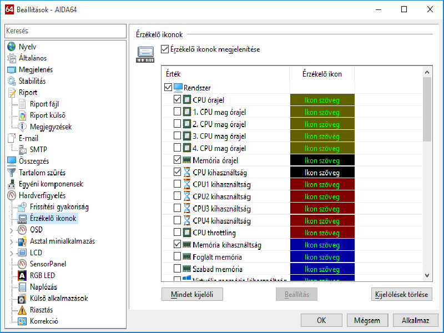Click the LCD display icon
The height and width of the screenshot is (333, 444).
click(22, 253)
